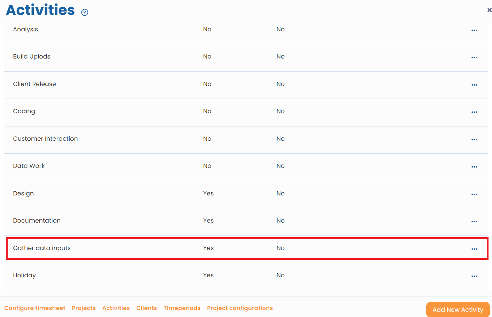492x317 pixels.
Task: Switch to the Projects section
Action: point(84,308)
